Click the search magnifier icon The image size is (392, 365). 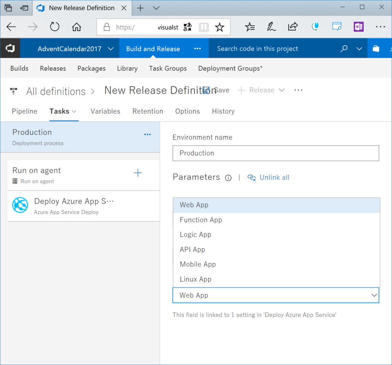click(x=344, y=49)
